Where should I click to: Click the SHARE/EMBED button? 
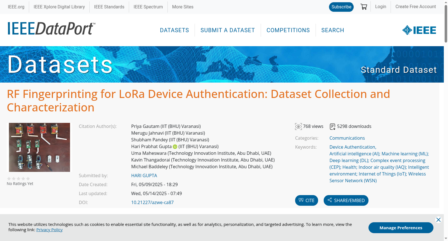click(346, 200)
